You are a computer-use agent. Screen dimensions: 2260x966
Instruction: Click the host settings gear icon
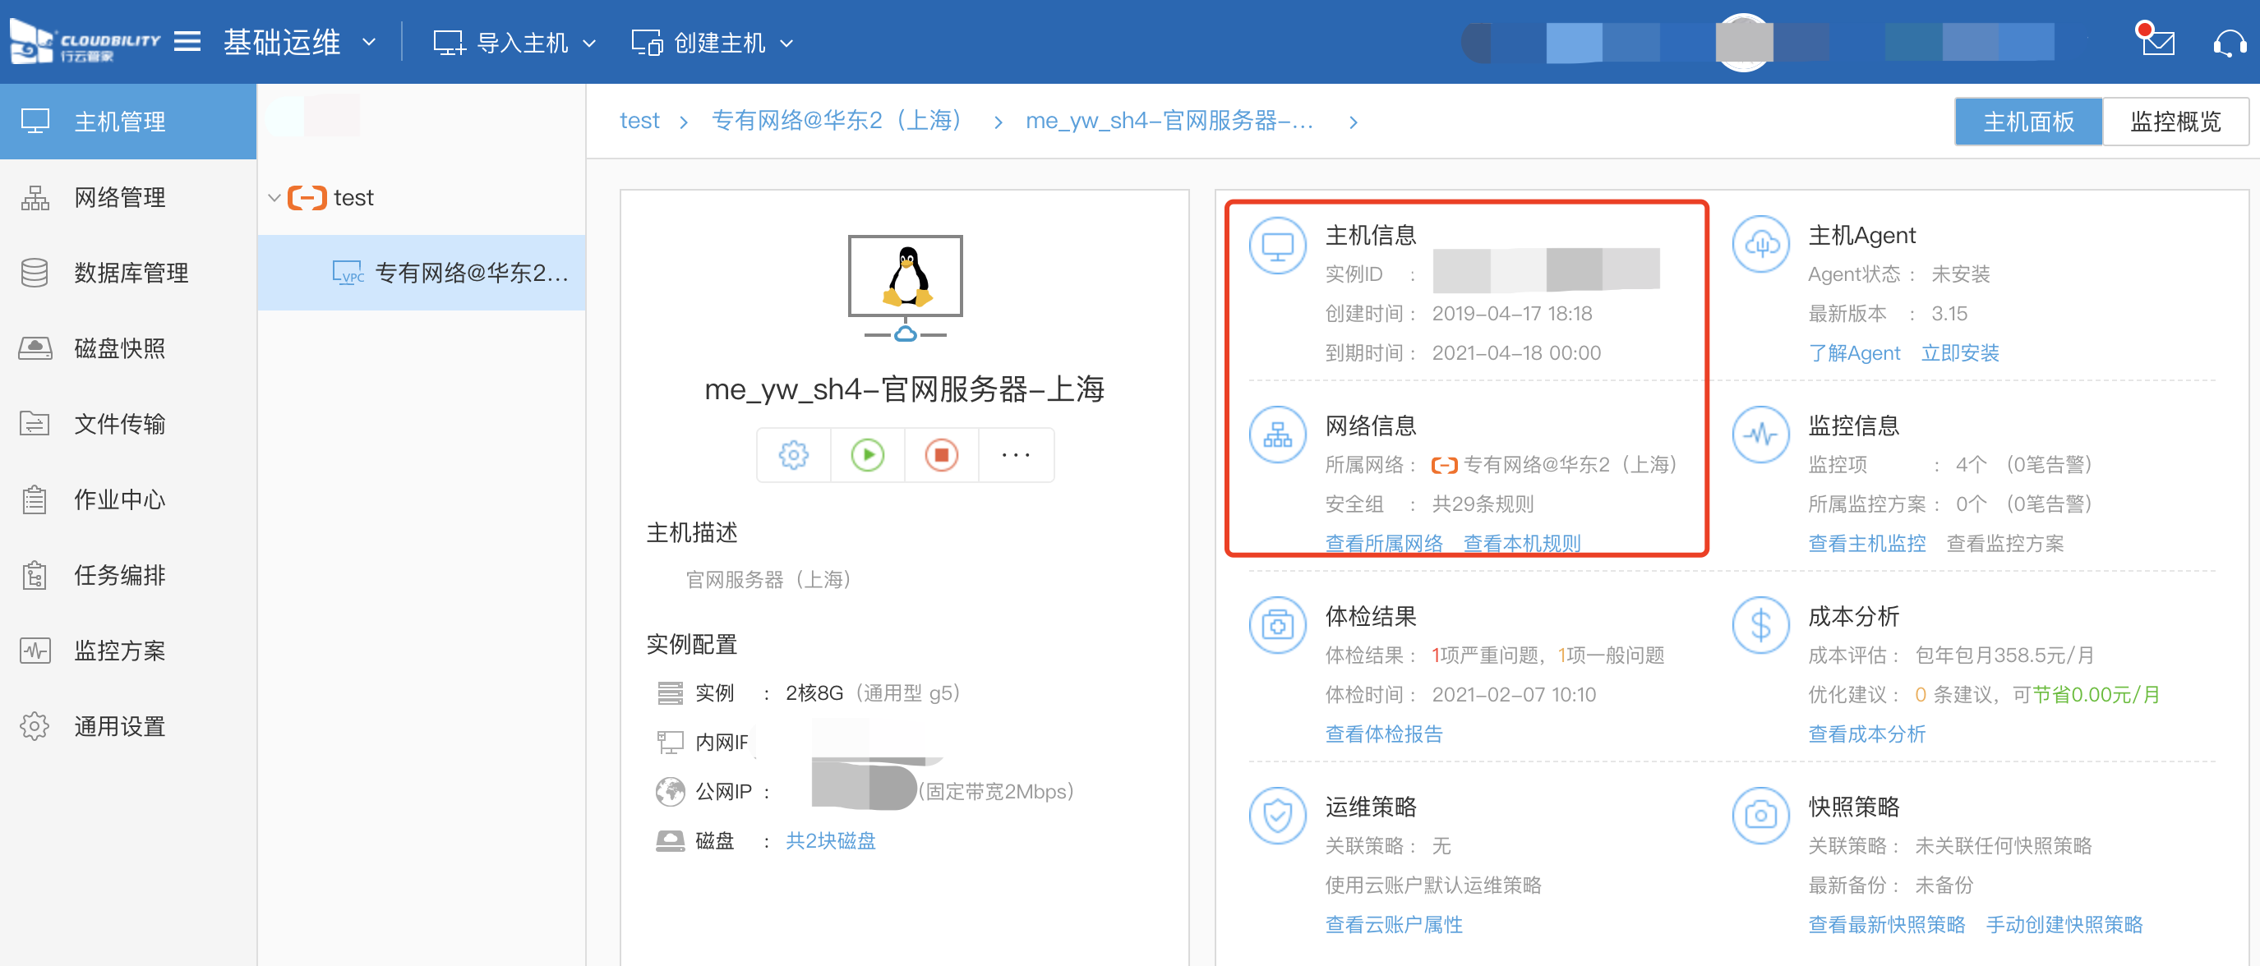[x=793, y=455]
